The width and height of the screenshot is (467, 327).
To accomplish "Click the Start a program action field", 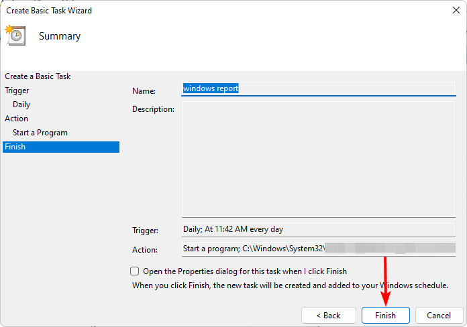I will [x=318, y=249].
